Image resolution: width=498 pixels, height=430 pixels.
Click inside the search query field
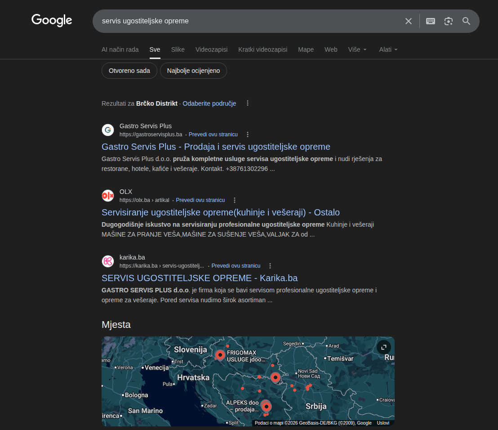coord(247,21)
